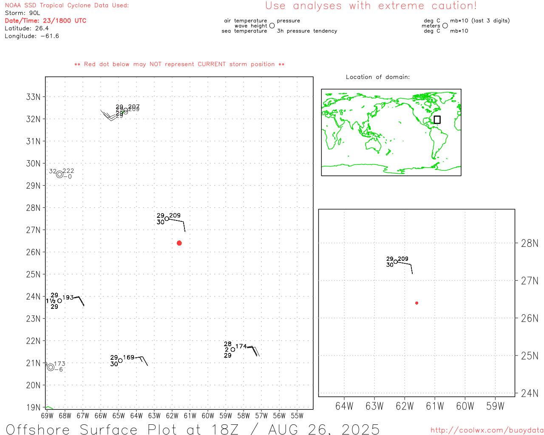The height and width of the screenshot is (435, 544).
Task: Click 'Offshore Surface Plot at 18Z' title
Action: click(x=124, y=429)
